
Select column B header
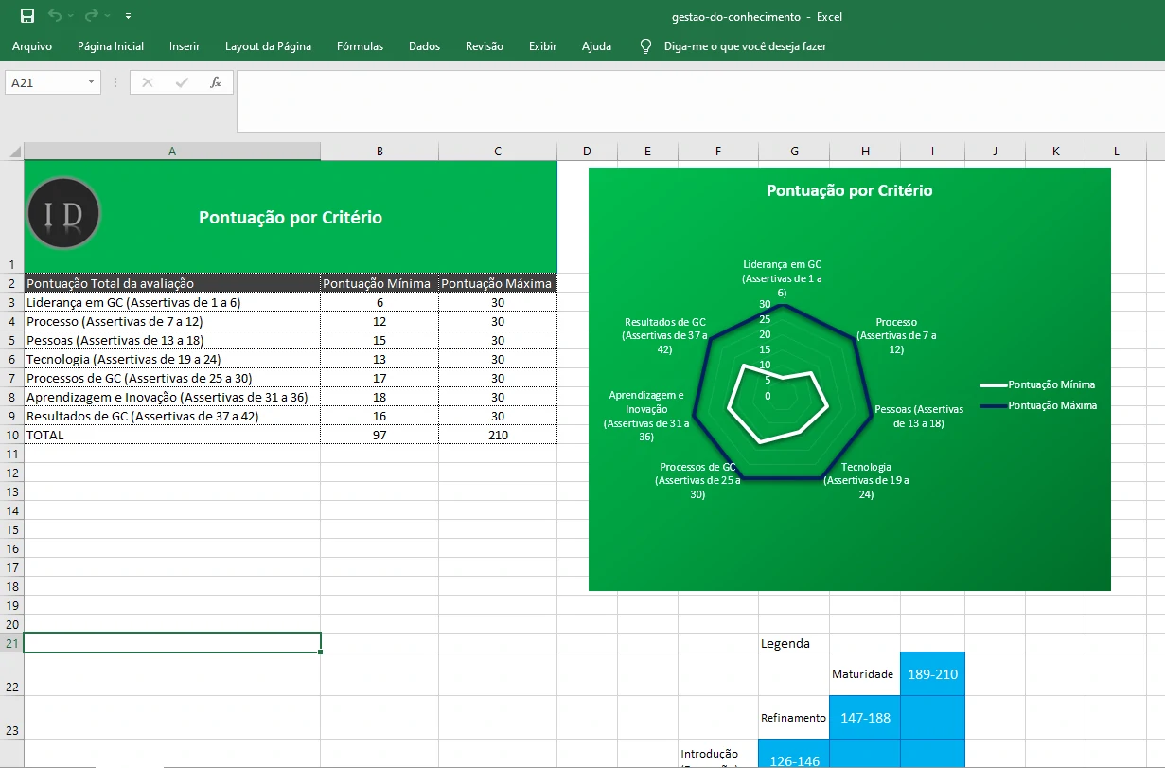point(380,152)
